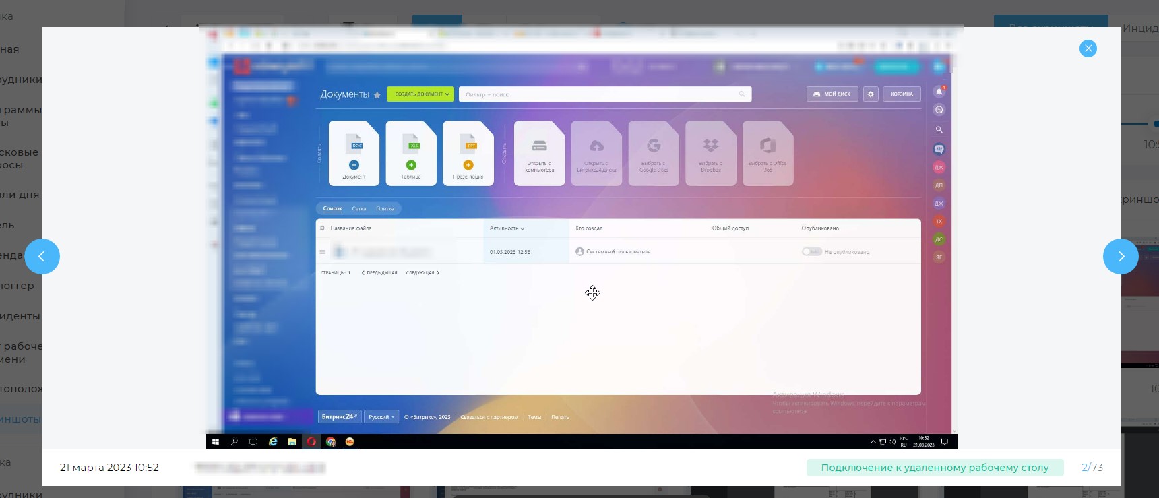Screen dimensions: 1159x498
Task: Add Документы page to favorites via star
Action: click(377, 95)
